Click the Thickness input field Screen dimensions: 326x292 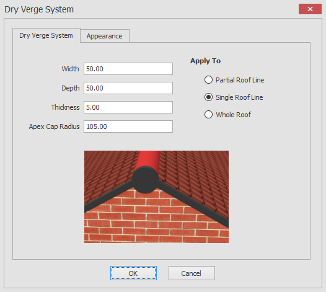click(128, 107)
